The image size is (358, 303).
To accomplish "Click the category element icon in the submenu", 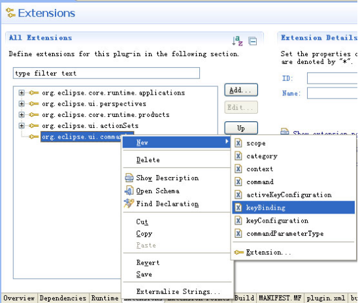I will pyautogui.click(x=238, y=156).
